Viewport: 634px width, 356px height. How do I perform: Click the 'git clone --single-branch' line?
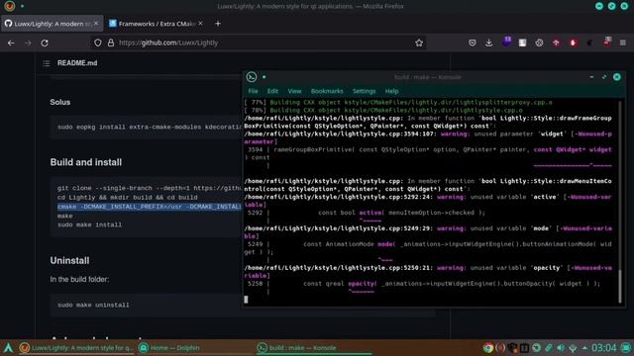coord(150,188)
